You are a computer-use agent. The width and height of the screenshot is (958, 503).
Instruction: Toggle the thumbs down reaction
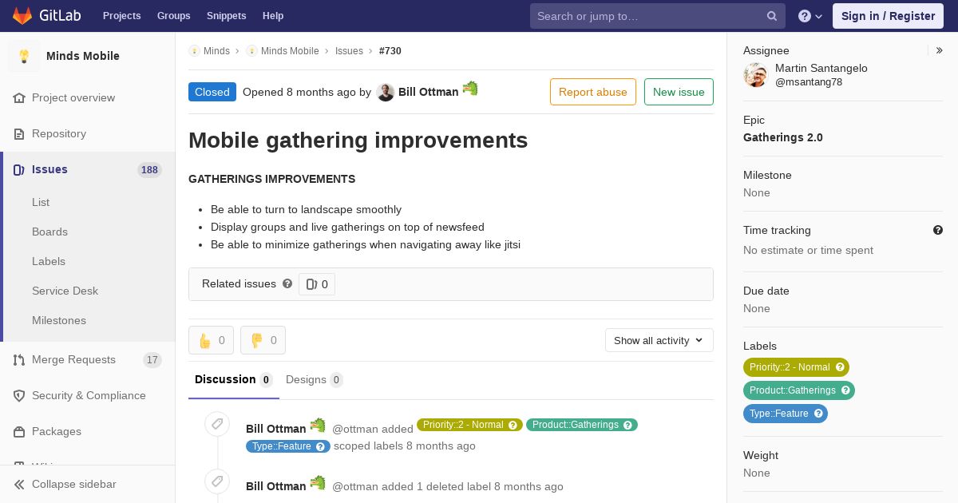[x=263, y=340]
